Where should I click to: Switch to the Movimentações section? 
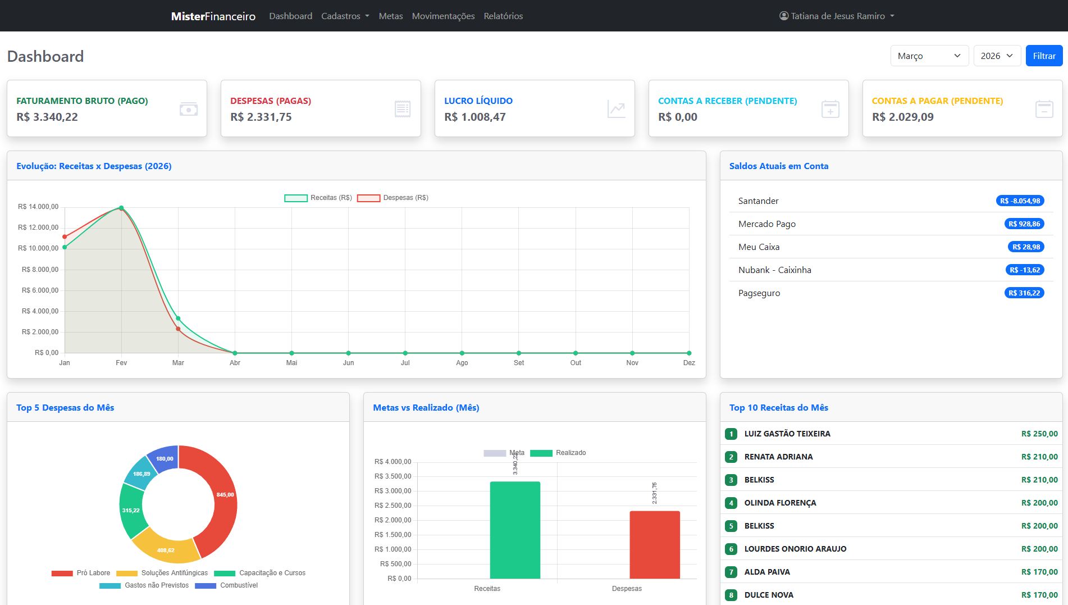[x=443, y=16]
